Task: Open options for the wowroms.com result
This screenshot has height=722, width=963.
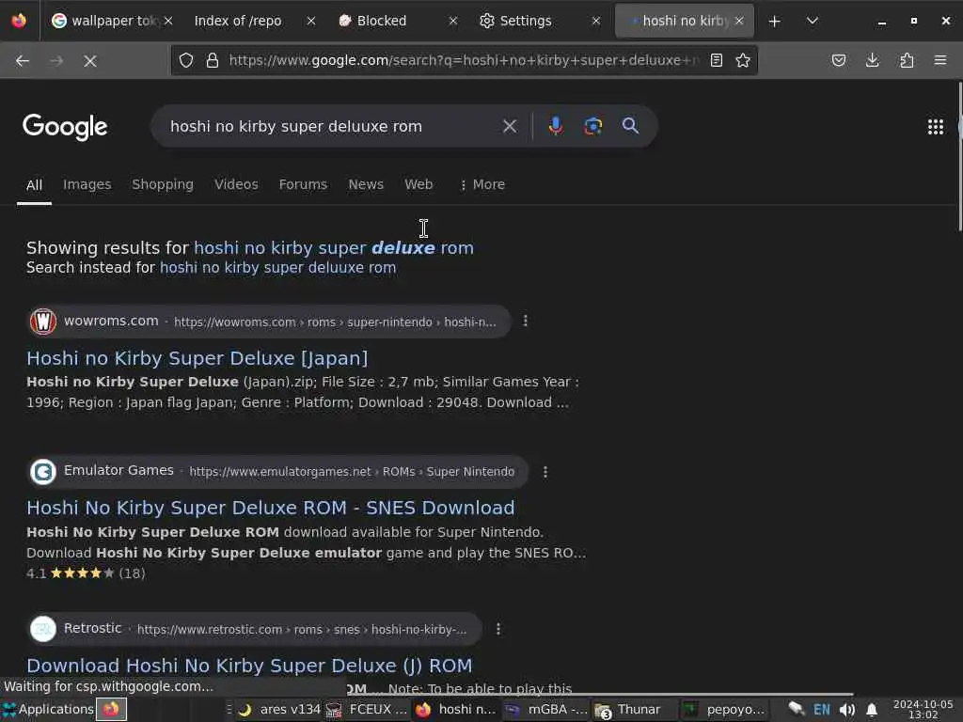Action: click(x=525, y=322)
